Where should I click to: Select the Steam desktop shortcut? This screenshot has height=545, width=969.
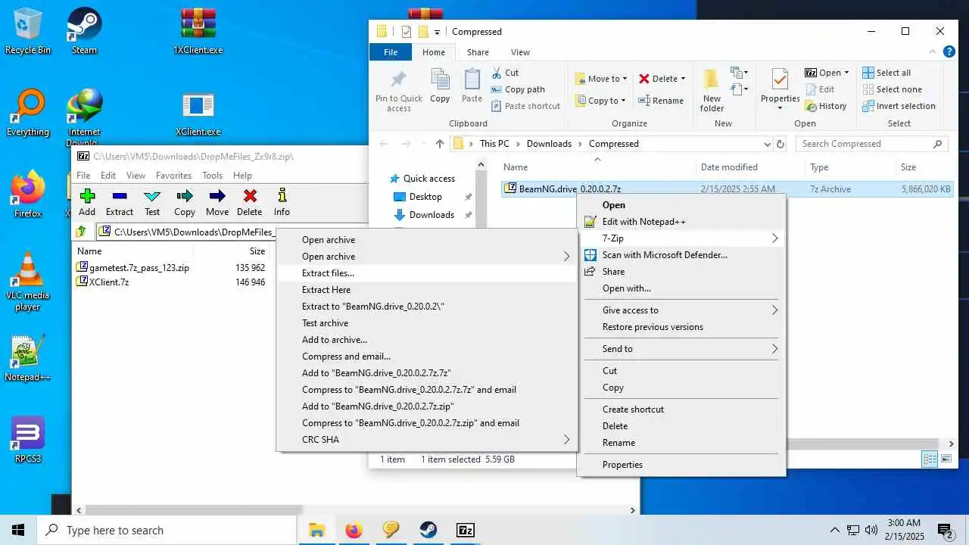(84, 32)
